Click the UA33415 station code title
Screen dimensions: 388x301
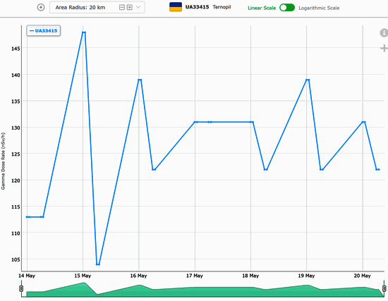tap(198, 7)
